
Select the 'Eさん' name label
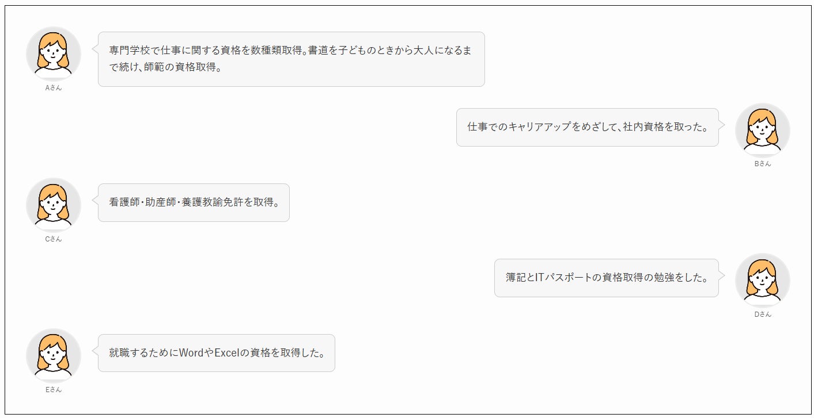pos(54,389)
